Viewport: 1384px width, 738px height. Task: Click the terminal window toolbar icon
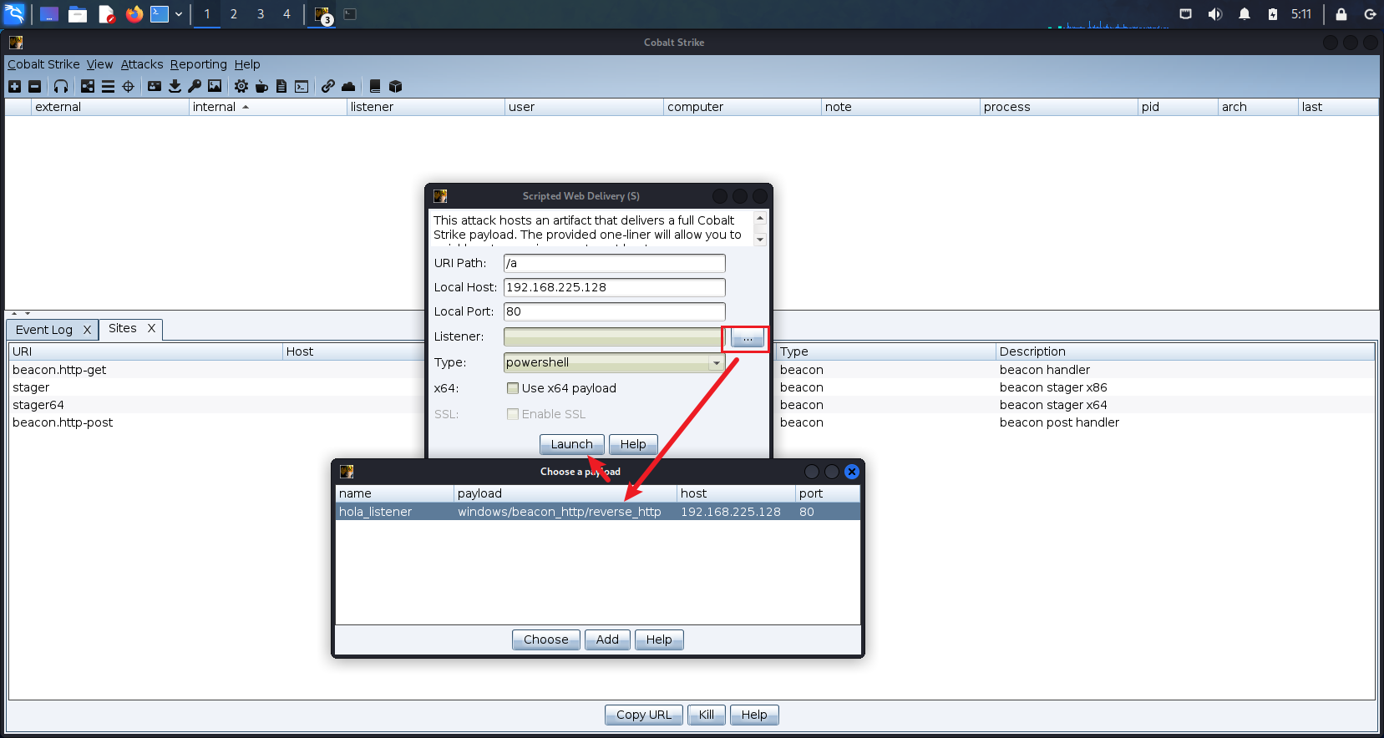click(x=302, y=86)
